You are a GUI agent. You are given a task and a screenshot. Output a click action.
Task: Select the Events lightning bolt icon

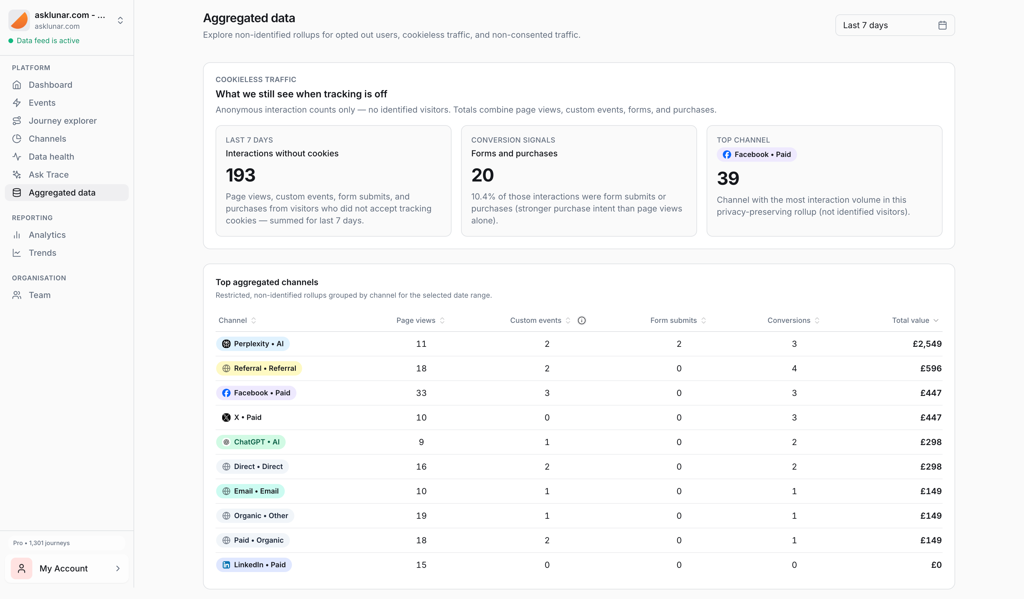pos(17,102)
